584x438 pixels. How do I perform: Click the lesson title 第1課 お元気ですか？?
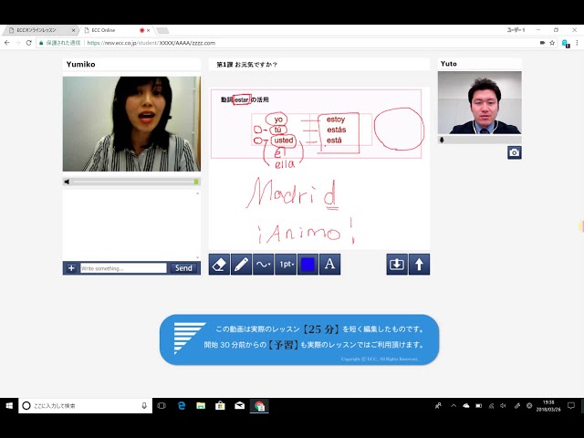point(247,65)
